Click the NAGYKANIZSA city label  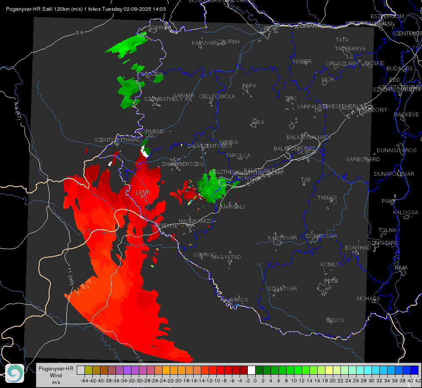point(197,221)
